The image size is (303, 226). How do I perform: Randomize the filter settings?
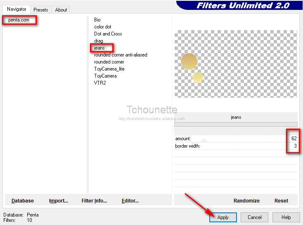(x=246, y=201)
